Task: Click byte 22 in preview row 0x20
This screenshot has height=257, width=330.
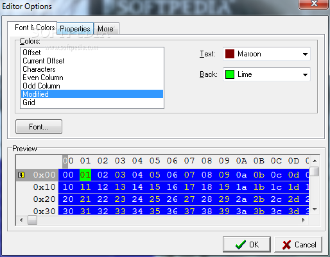Action: (103, 199)
